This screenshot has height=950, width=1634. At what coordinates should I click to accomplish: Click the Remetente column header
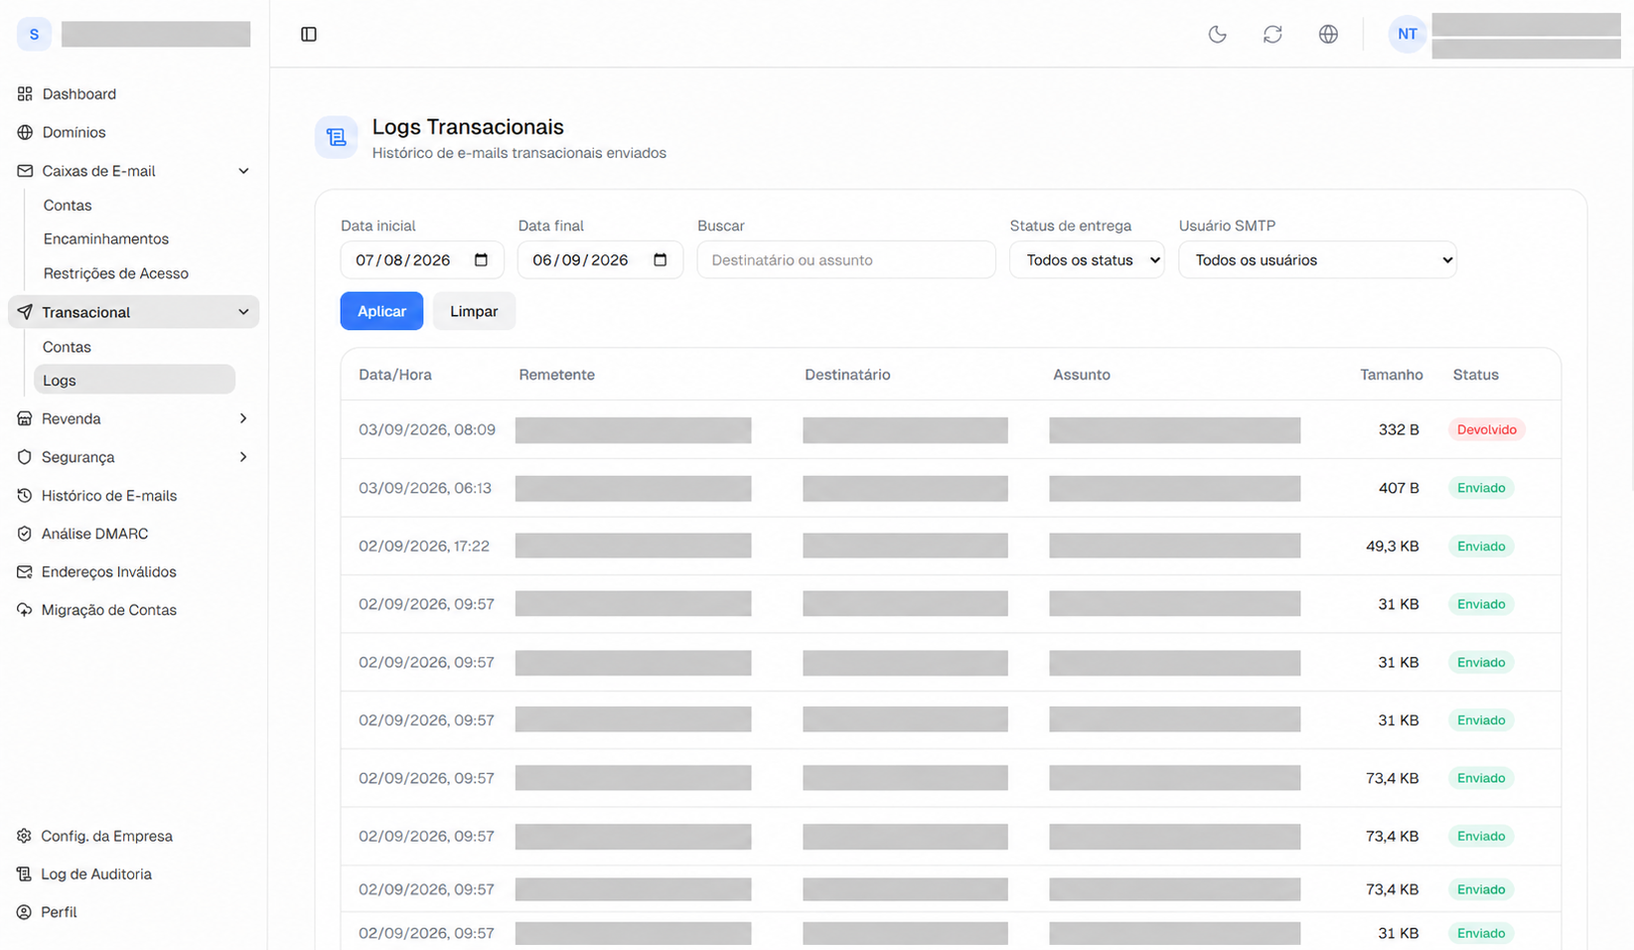click(x=557, y=375)
